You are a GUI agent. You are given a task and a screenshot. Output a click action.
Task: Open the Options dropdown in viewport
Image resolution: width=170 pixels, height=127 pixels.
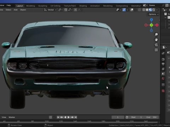tap(153, 14)
